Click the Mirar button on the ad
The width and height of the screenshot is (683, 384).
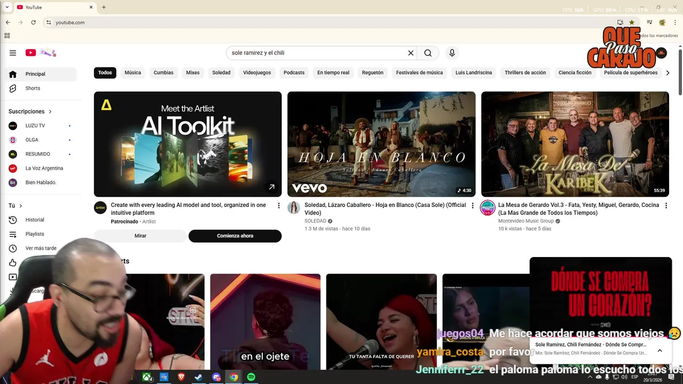[x=140, y=236]
